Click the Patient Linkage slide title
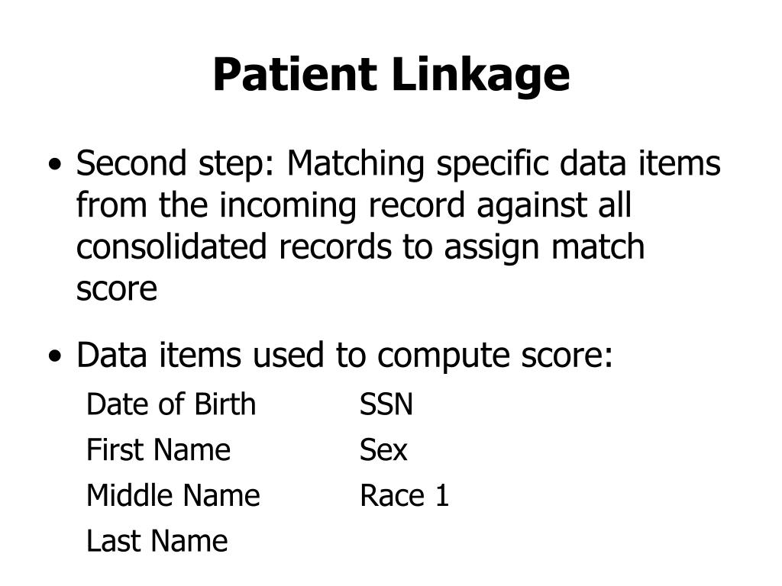 point(391,75)
